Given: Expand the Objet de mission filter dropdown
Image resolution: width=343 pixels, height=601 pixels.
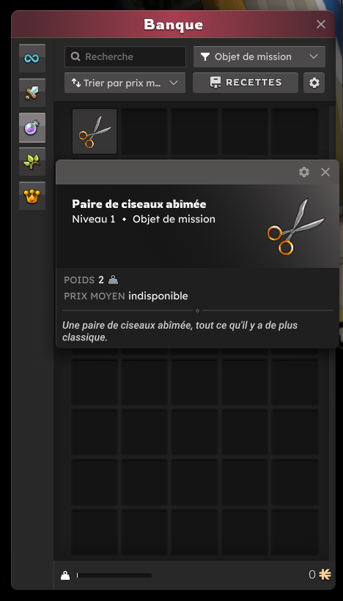Looking at the screenshot, I should pyautogui.click(x=259, y=56).
